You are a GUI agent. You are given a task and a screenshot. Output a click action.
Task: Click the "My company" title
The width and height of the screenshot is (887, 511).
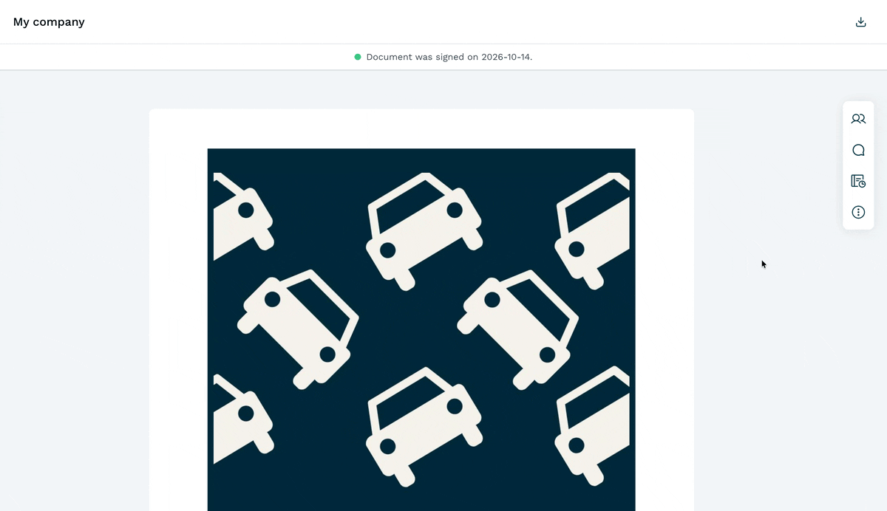[x=49, y=22]
